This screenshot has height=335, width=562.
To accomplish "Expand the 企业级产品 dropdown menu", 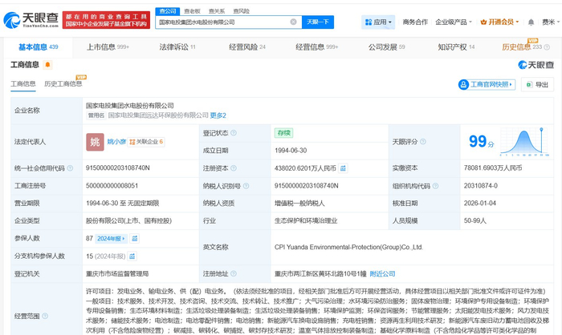I will click(x=452, y=22).
